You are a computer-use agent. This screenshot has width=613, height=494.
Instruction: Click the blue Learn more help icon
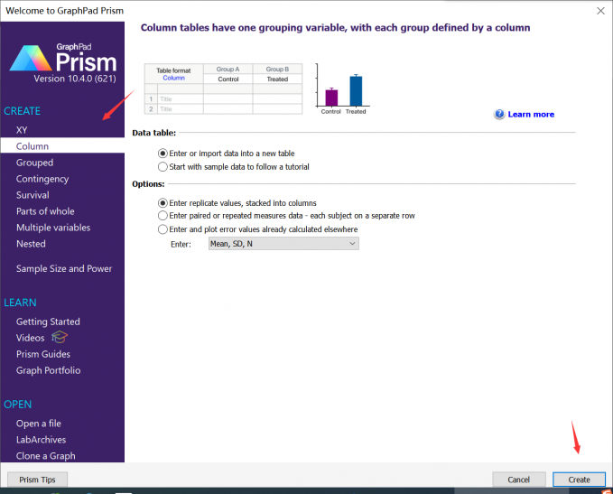click(499, 115)
